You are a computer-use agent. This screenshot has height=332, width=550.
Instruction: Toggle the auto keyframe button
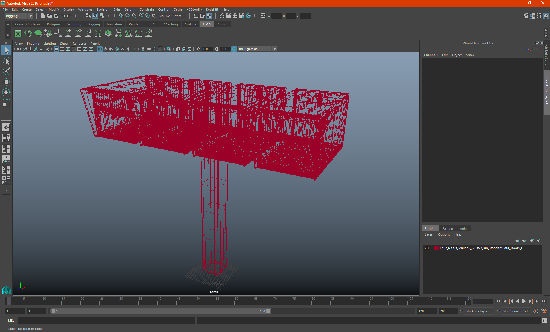[536, 311]
